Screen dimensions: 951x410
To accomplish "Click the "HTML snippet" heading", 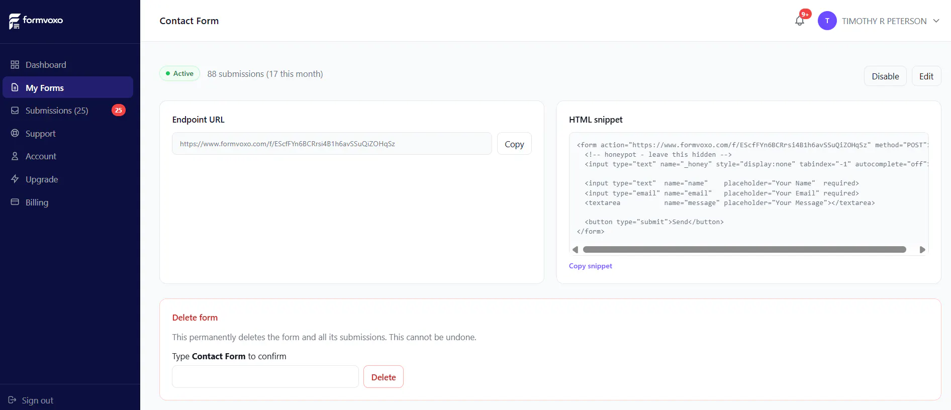I will click(596, 120).
